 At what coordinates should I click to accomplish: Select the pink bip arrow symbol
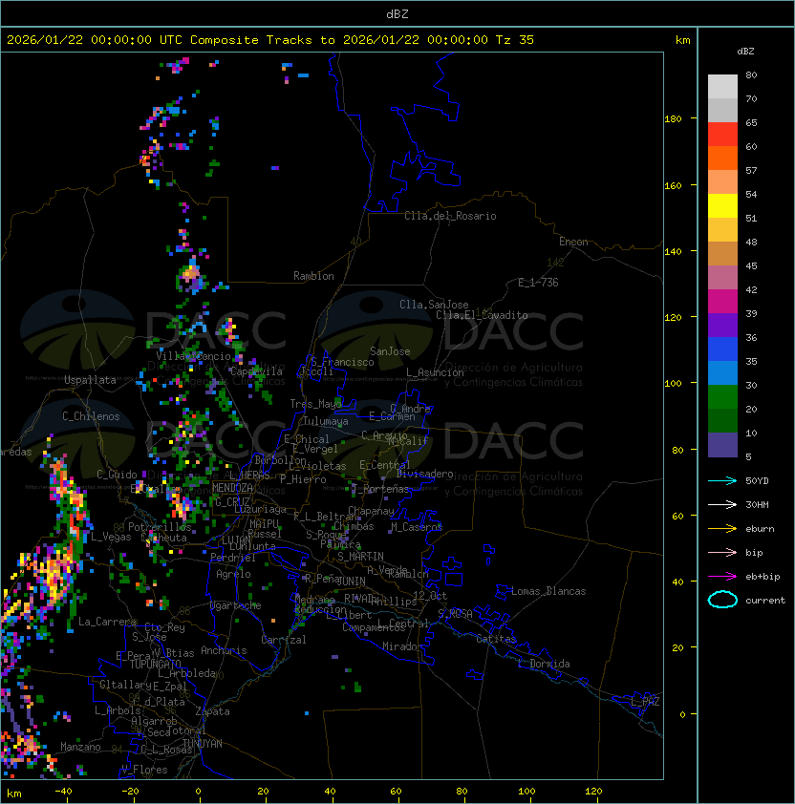click(x=722, y=552)
